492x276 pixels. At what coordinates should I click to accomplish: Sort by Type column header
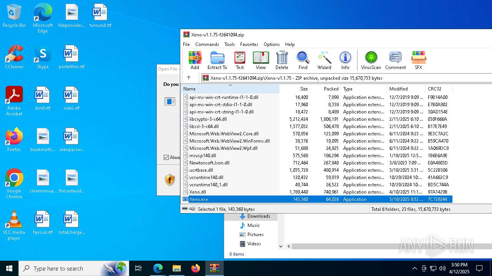tap(364, 89)
